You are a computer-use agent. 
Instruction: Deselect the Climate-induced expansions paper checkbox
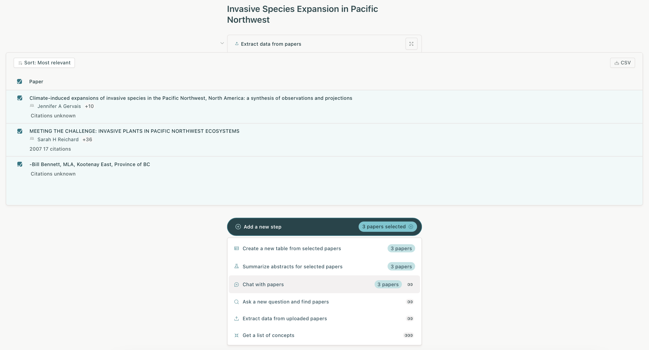click(20, 98)
